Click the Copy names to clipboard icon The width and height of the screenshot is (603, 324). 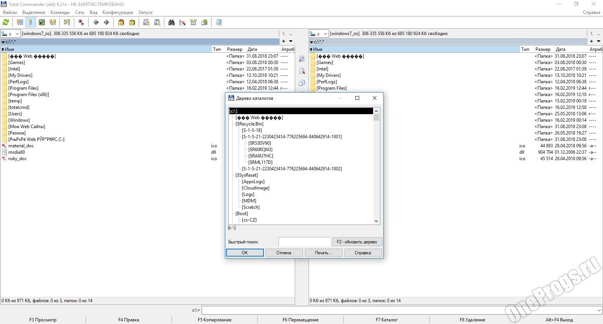point(204,23)
